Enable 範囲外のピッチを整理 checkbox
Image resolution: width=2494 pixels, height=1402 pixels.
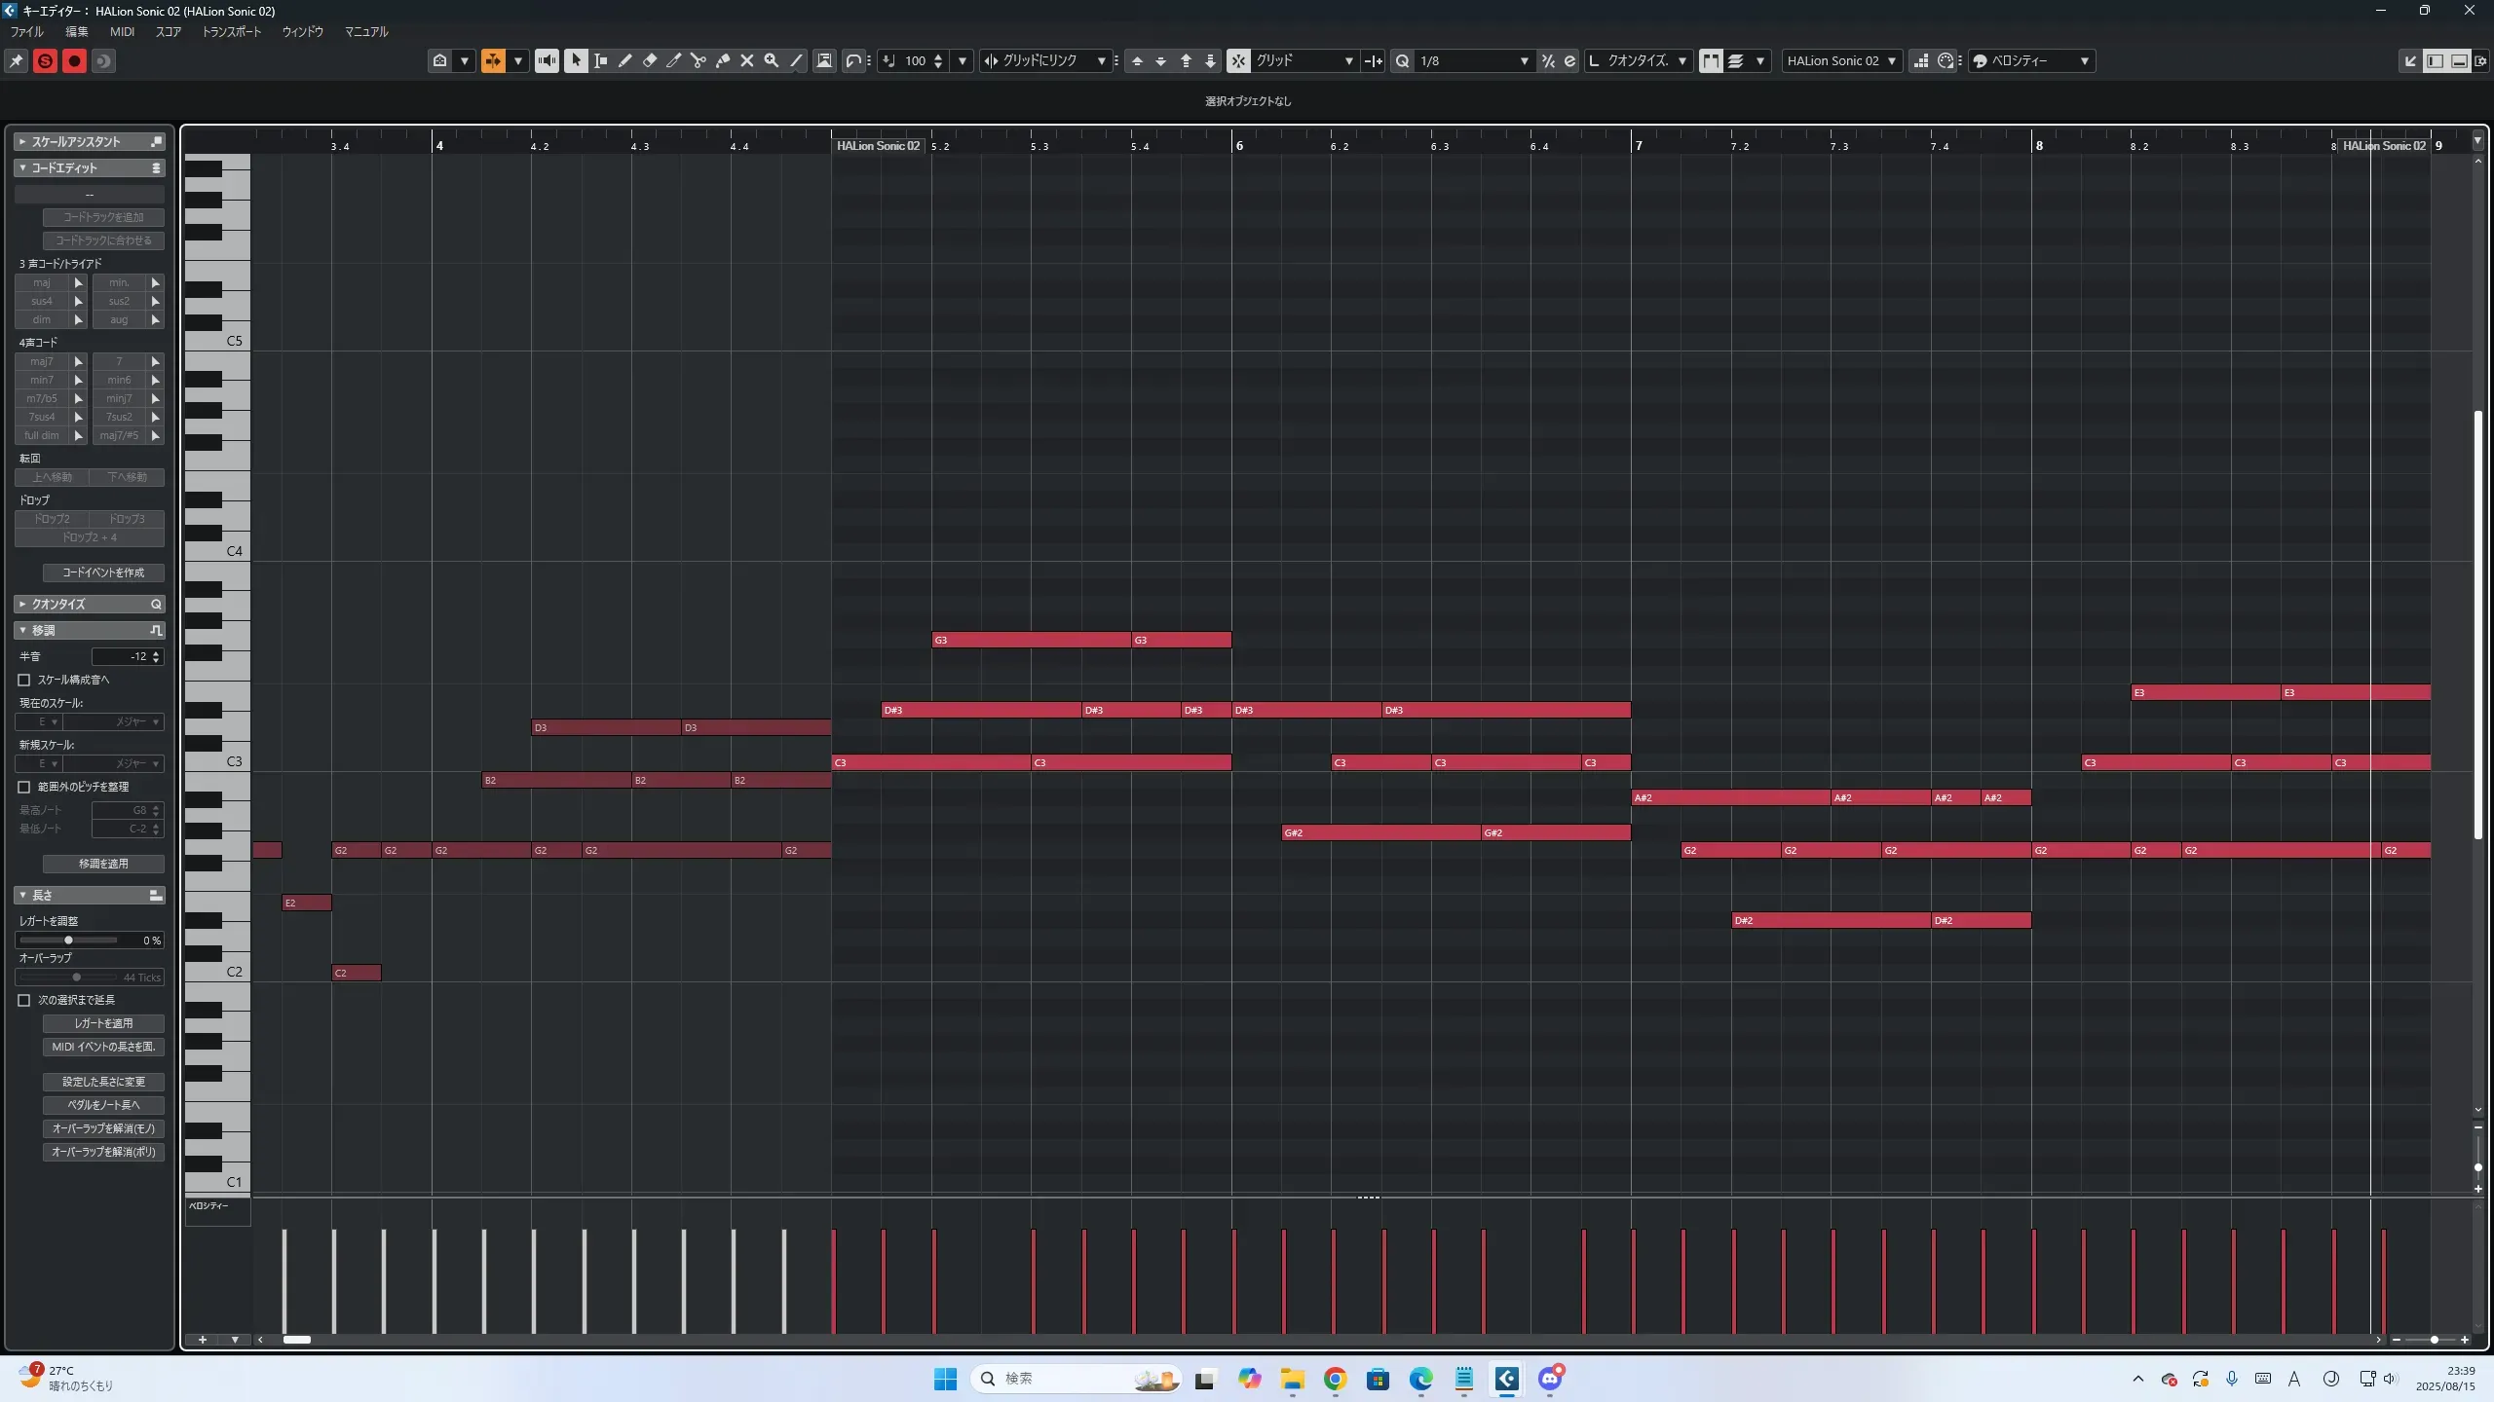(x=24, y=787)
